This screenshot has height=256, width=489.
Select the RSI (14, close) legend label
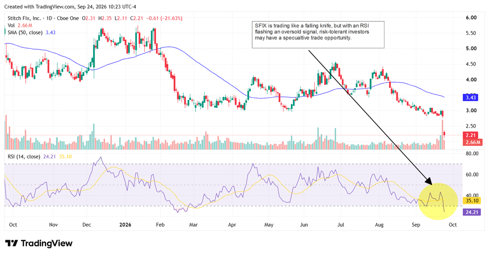point(24,157)
